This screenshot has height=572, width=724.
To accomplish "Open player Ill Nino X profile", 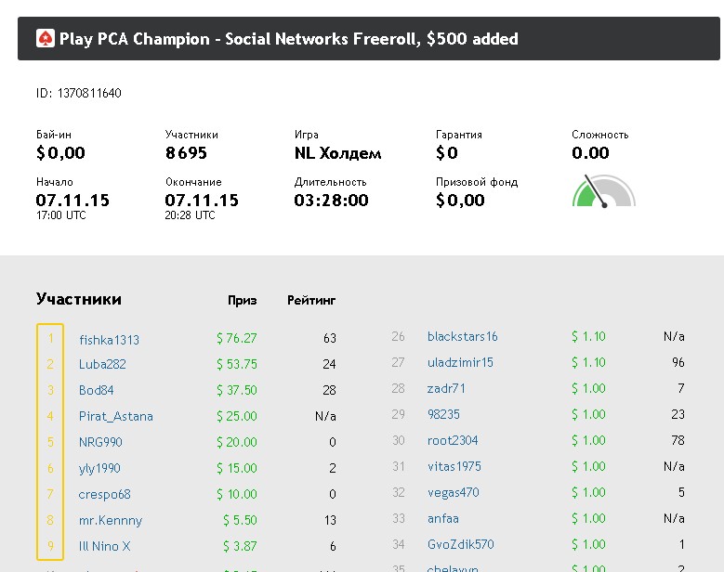I will click(104, 546).
